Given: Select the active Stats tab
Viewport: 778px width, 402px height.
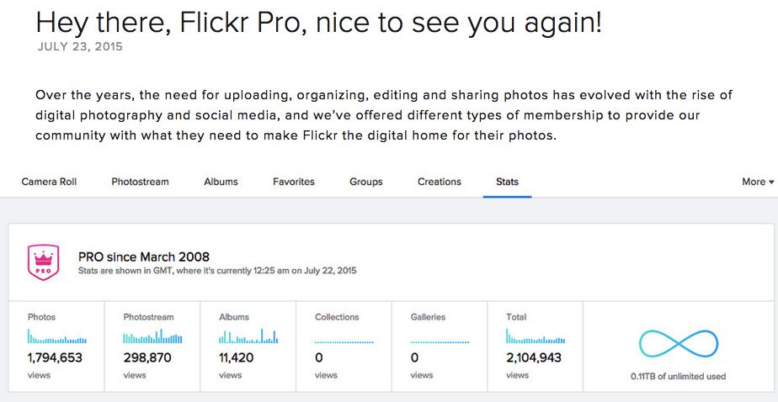Looking at the screenshot, I should click(x=507, y=182).
